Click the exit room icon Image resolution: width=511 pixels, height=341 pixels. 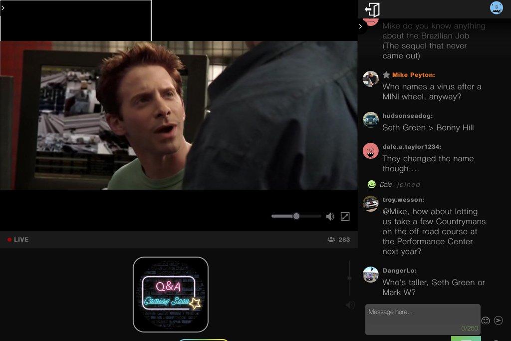coord(372,9)
